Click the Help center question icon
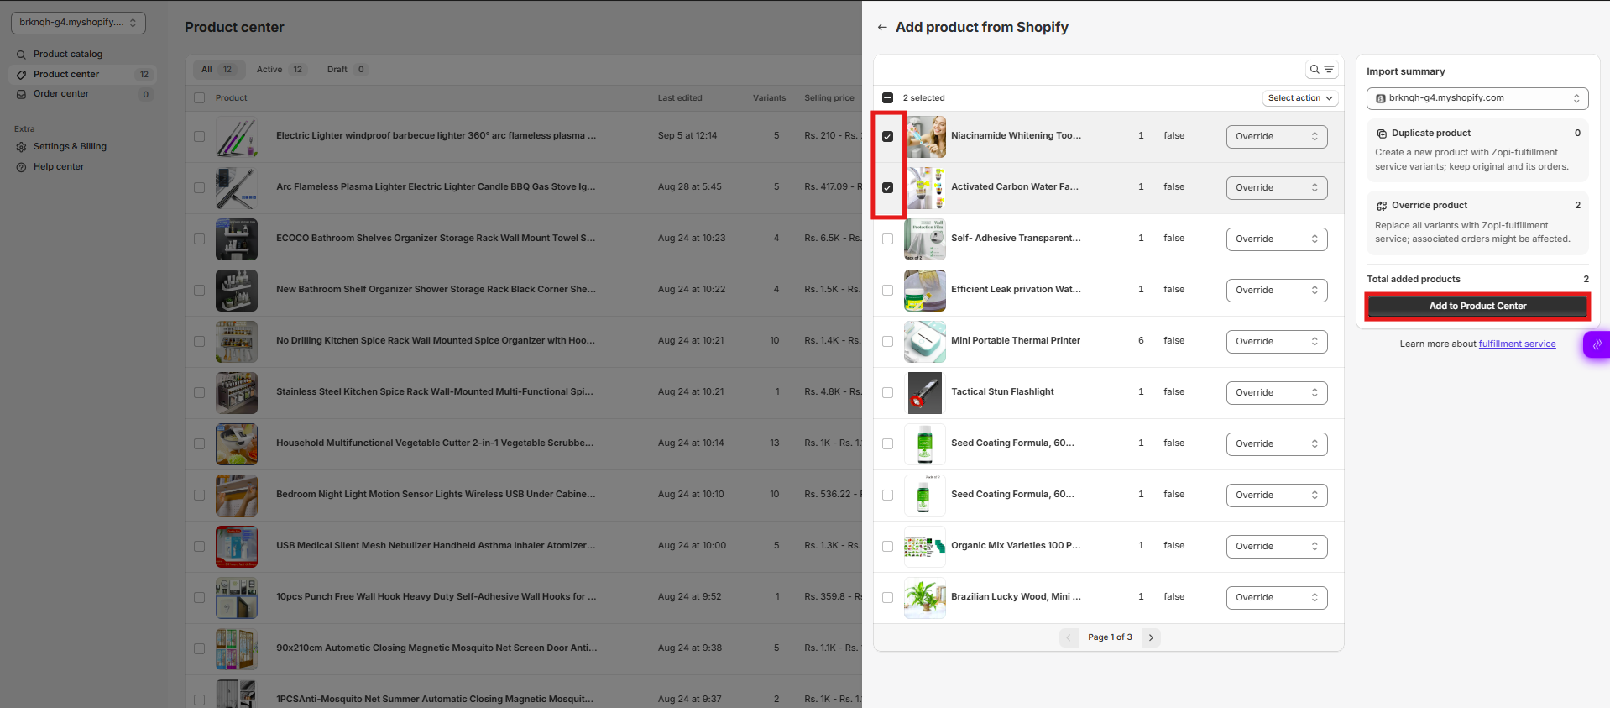 coord(21,167)
